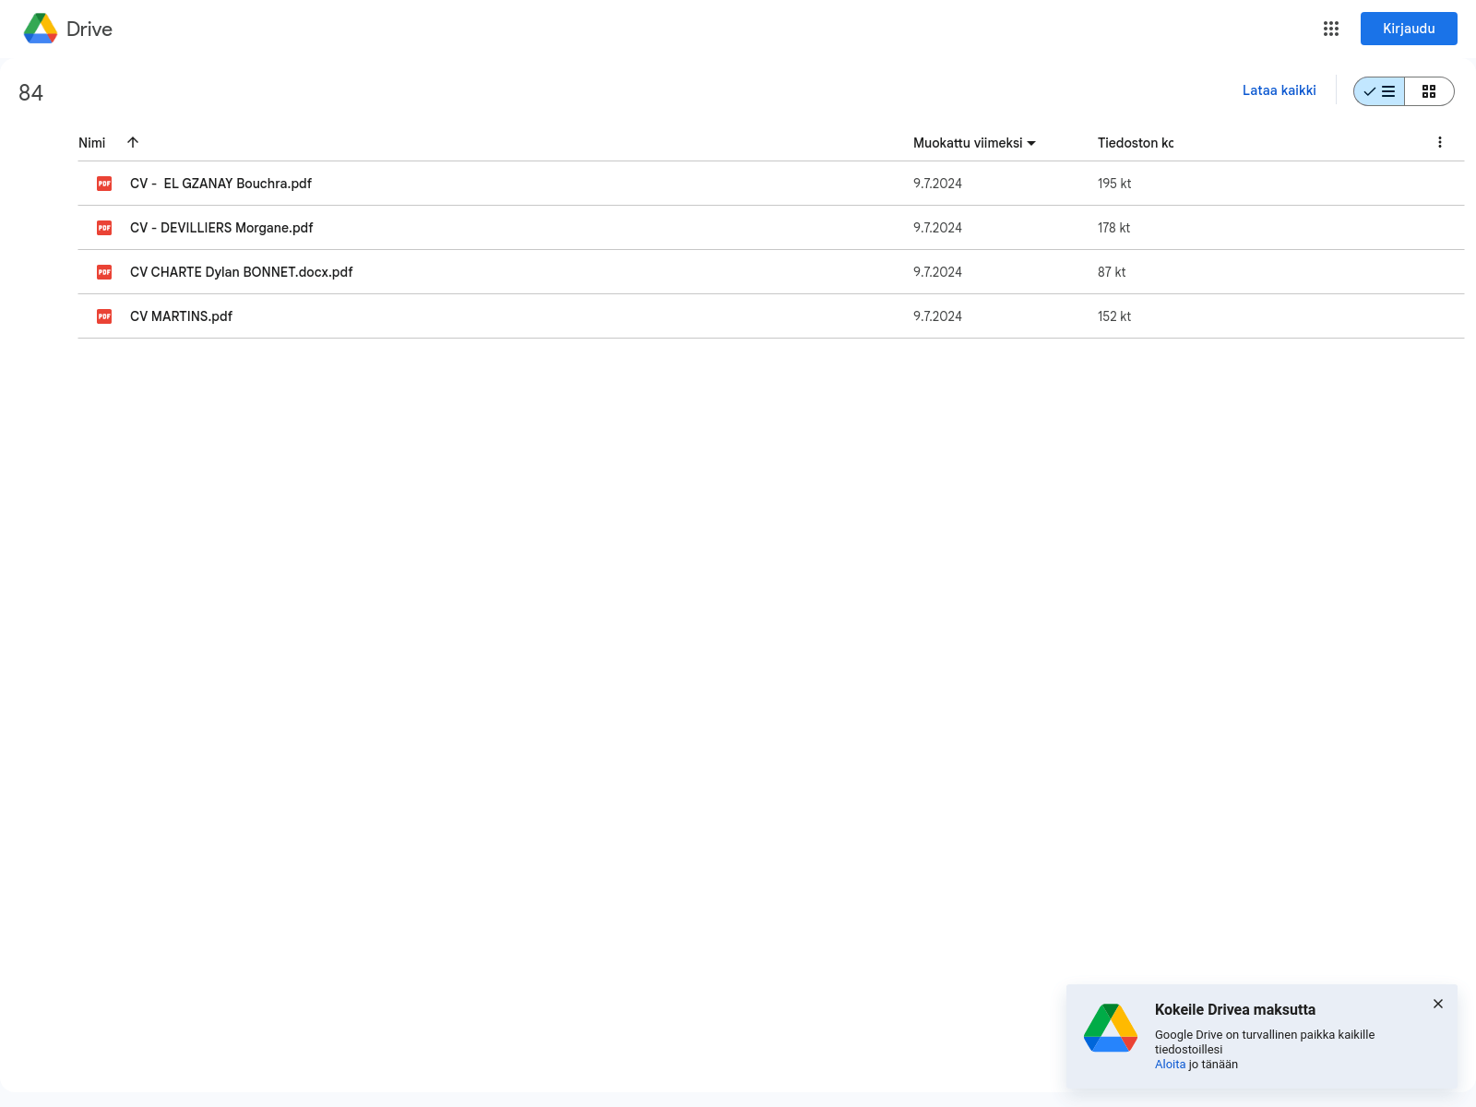The width and height of the screenshot is (1476, 1107).
Task: Click the Drive logo in promo banner
Action: point(1111,1028)
